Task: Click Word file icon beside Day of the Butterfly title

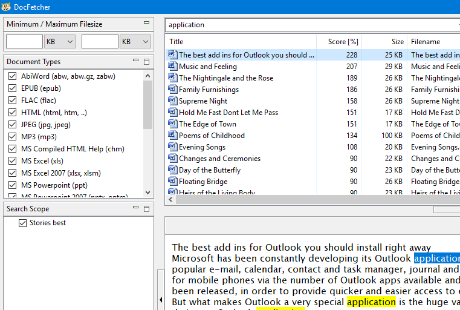Action: click(x=172, y=170)
